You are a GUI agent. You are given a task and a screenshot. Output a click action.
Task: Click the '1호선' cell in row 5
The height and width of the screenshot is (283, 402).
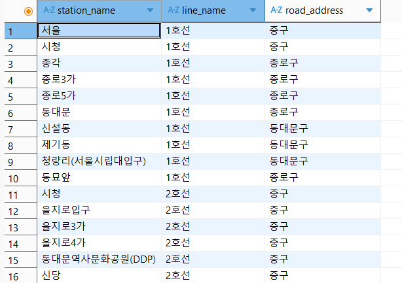pyautogui.click(x=213, y=96)
